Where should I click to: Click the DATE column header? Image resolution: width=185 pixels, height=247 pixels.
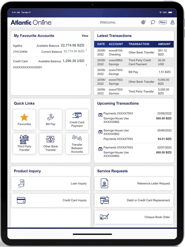[101, 44]
